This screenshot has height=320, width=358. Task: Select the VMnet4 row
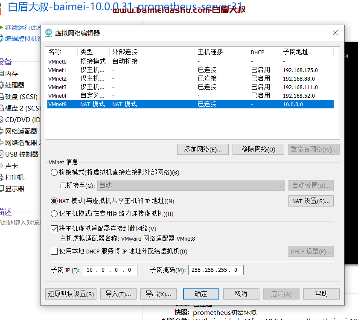(190, 96)
